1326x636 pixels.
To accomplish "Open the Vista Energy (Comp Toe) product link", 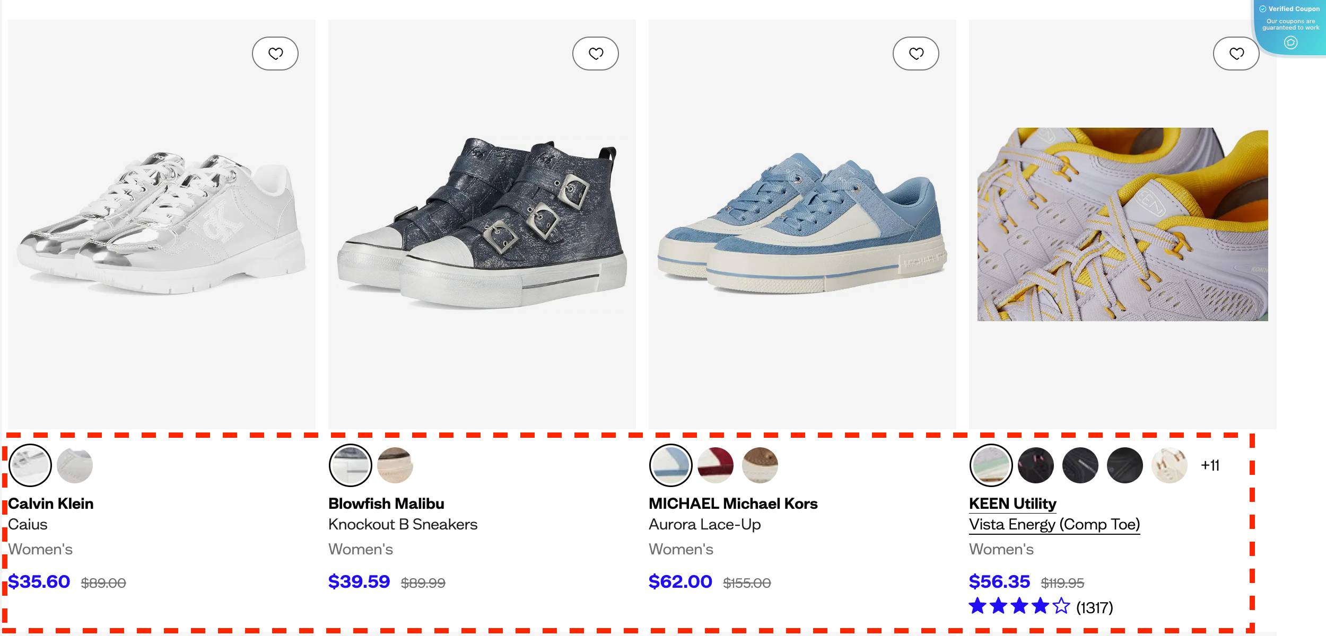I will pos(1055,524).
